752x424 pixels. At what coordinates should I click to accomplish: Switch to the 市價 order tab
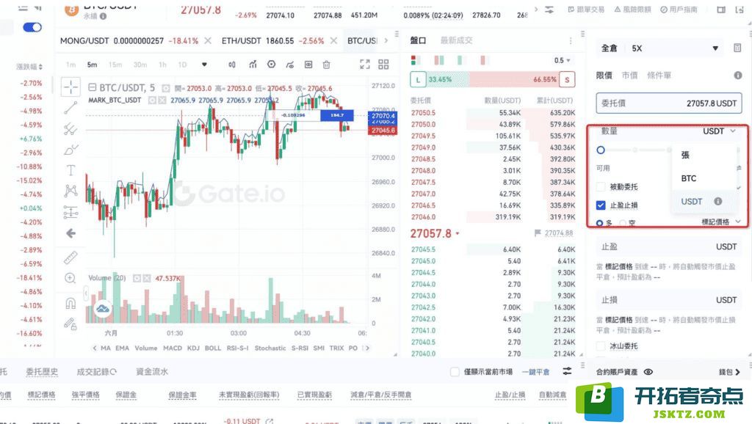[629, 76]
